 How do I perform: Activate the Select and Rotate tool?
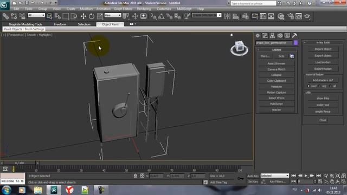tap(92, 16)
